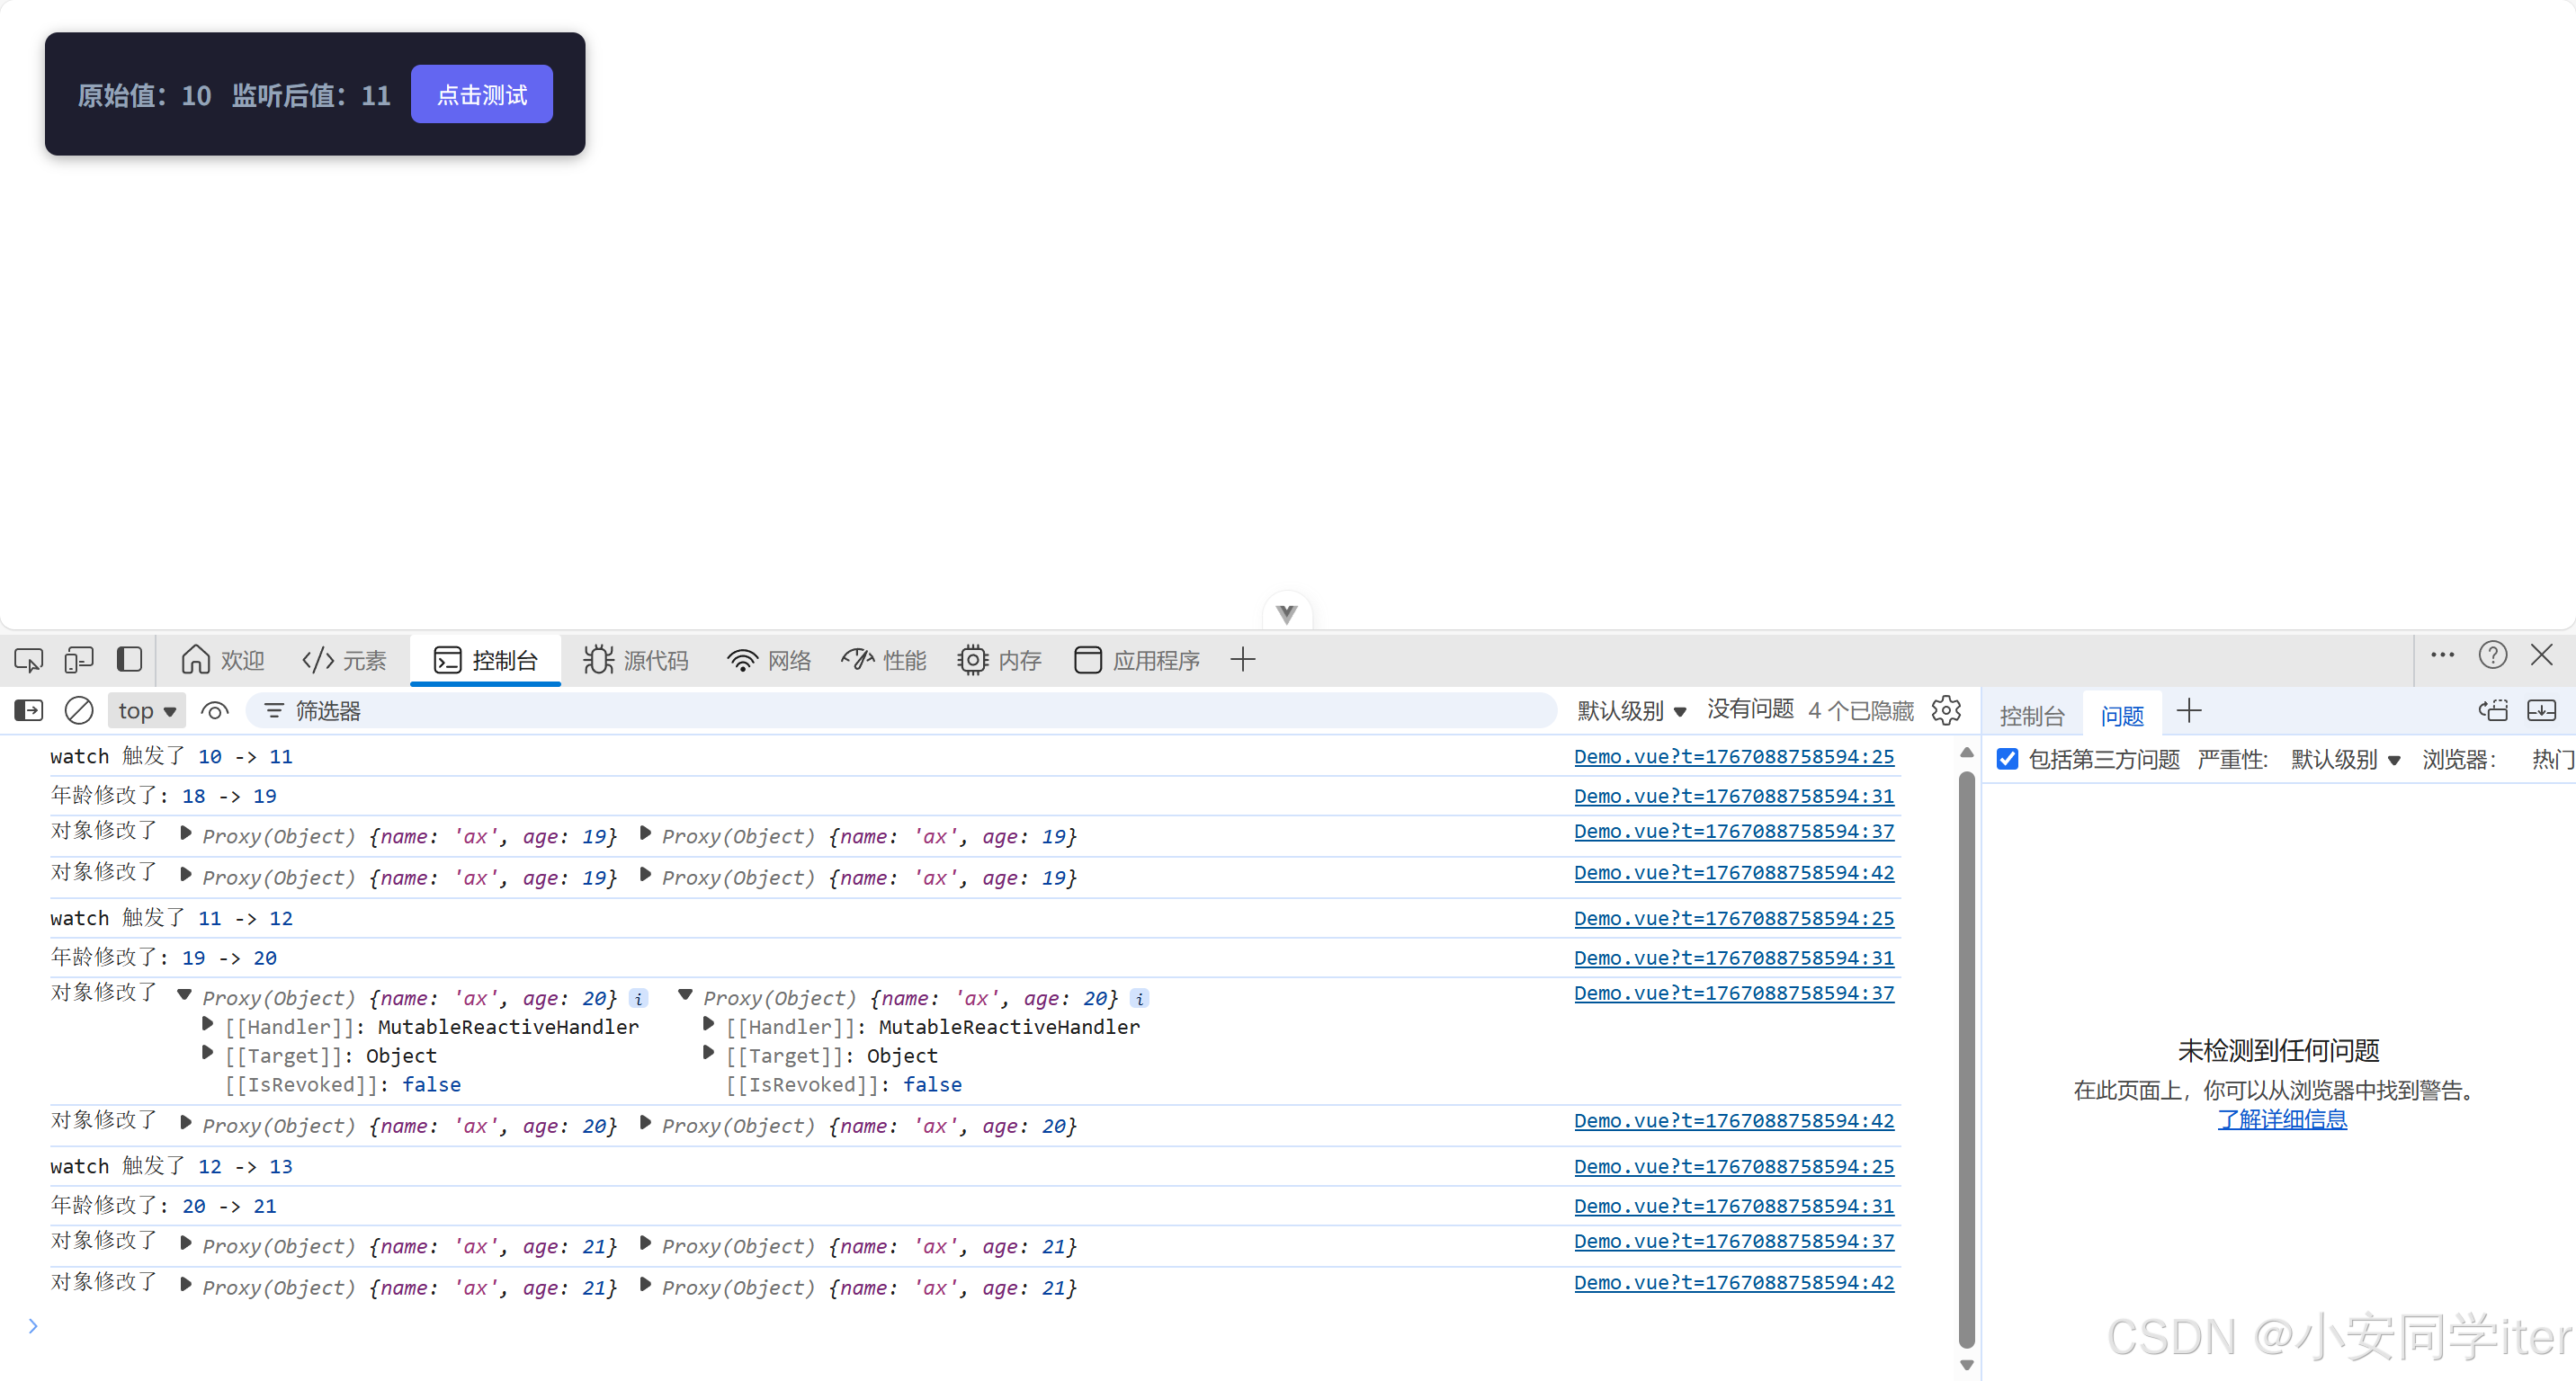Image resolution: width=2576 pixels, height=1381 pixels.
Task: Close the DevTools panel
Action: (2541, 655)
